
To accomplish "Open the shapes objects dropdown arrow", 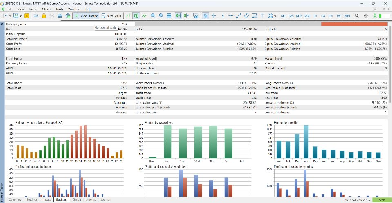I will 275,16.
